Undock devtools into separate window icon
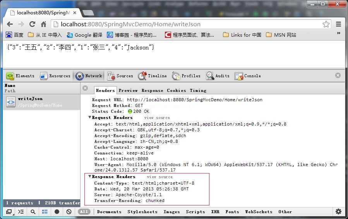 9,212
